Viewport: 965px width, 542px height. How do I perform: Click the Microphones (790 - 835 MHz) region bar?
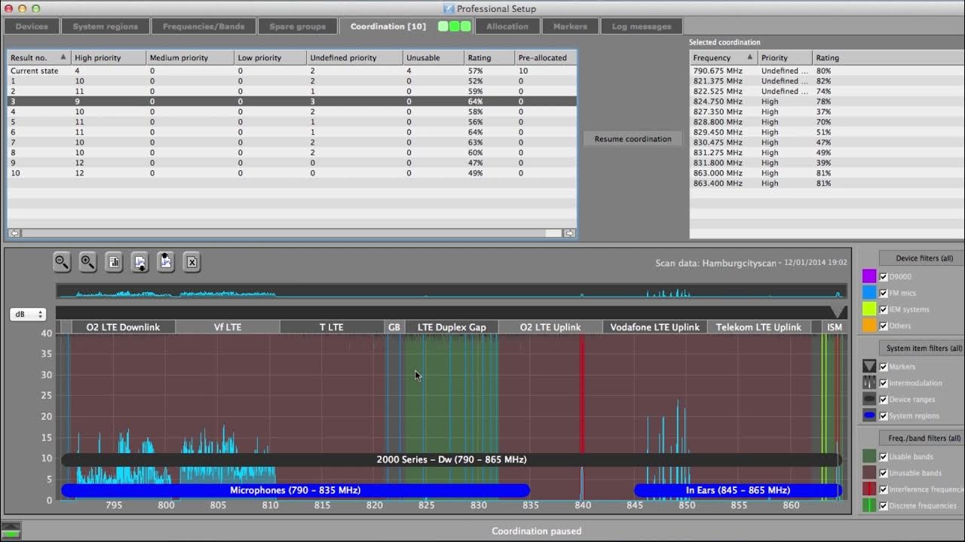(x=295, y=490)
